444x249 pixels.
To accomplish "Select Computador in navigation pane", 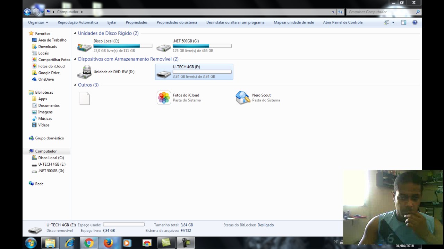I will [46, 151].
